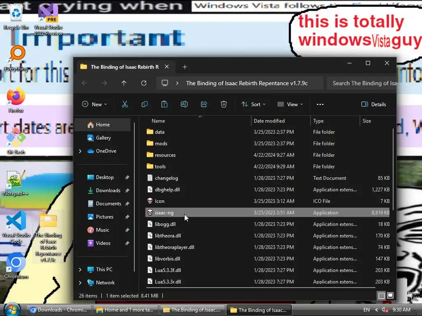This screenshot has height=316, width=422.
Task: Go forward with the right arrow
Action: pos(104,83)
